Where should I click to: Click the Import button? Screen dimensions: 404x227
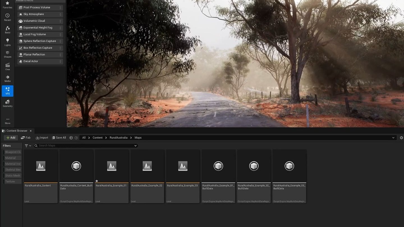(x=42, y=138)
